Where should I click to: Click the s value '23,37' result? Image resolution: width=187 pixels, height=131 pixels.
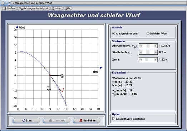pyautogui.click(x=129, y=82)
